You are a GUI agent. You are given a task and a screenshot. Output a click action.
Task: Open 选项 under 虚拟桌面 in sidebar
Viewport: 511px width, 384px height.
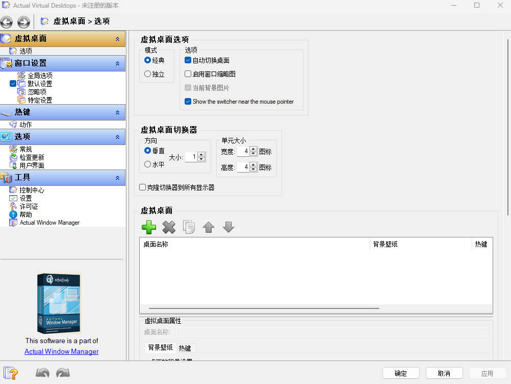(25, 51)
